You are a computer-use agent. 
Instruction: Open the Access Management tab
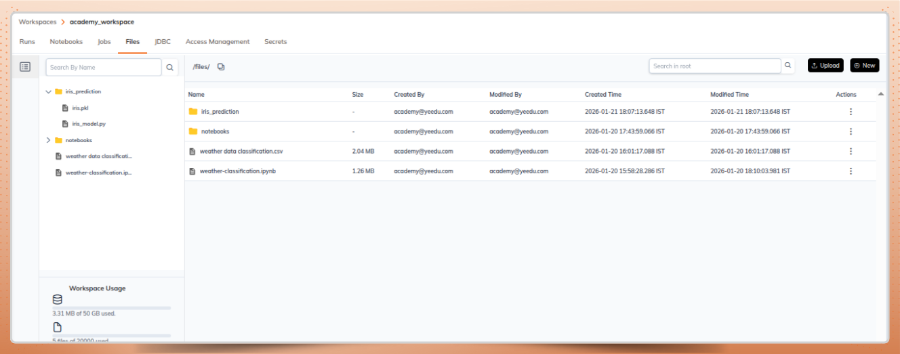tap(218, 41)
